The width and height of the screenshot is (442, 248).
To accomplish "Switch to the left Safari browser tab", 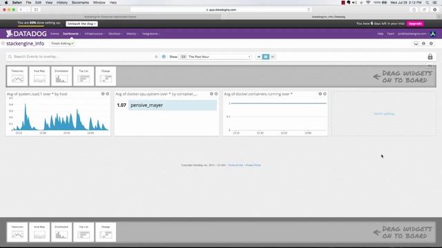I will point(110,17).
